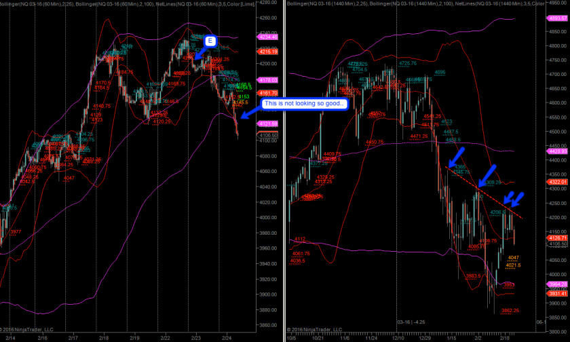570x342 pixels.
Task: Click the 3800.00 axis price on daily chart
Action: point(558,332)
